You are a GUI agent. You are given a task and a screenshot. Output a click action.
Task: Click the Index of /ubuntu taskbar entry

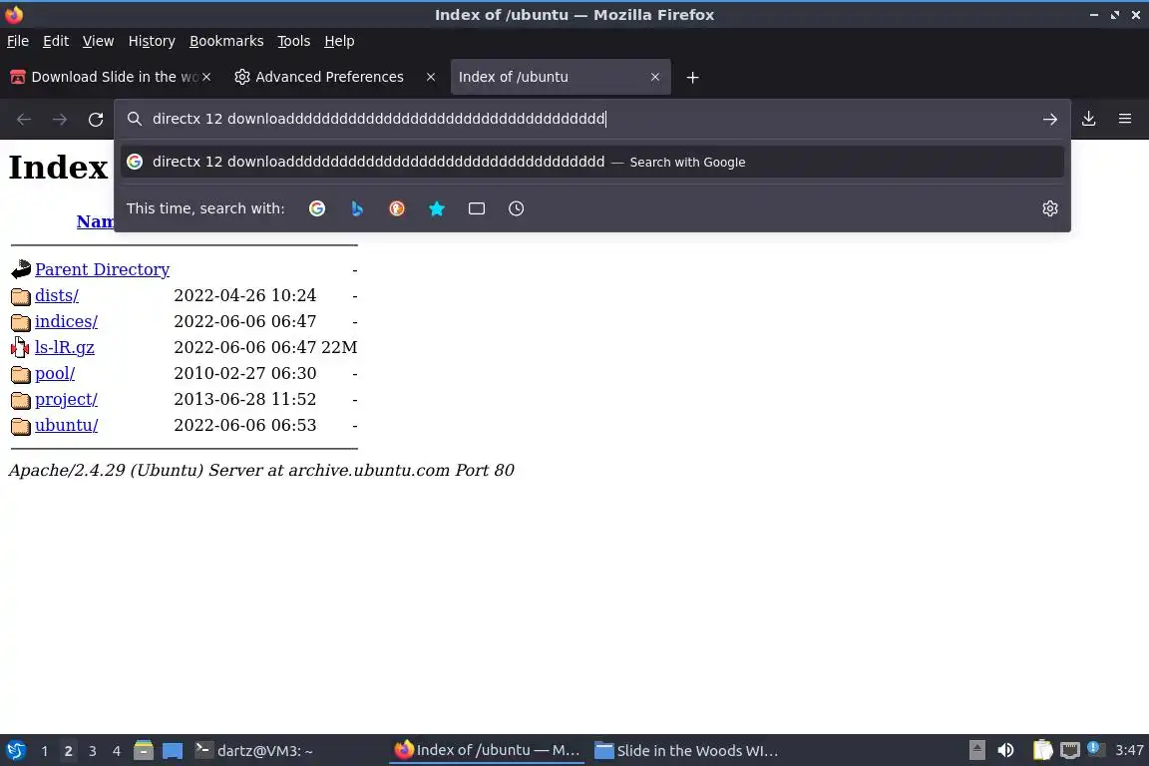click(x=487, y=751)
